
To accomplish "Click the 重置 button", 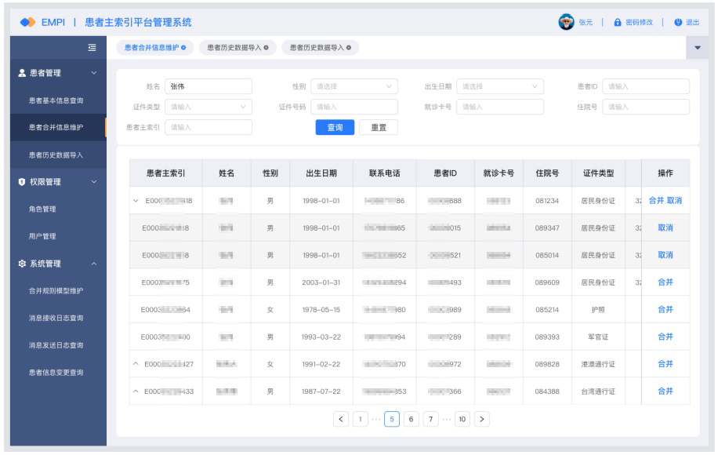I will (x=379, y=127).
